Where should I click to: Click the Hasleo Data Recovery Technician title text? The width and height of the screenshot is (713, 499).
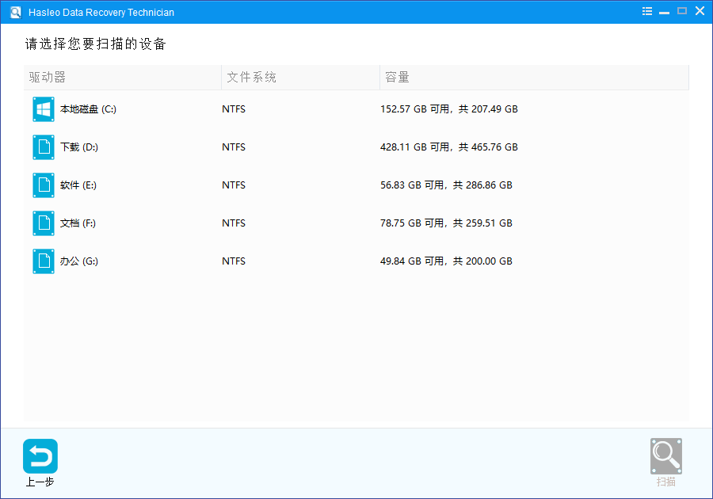[101, 12]
